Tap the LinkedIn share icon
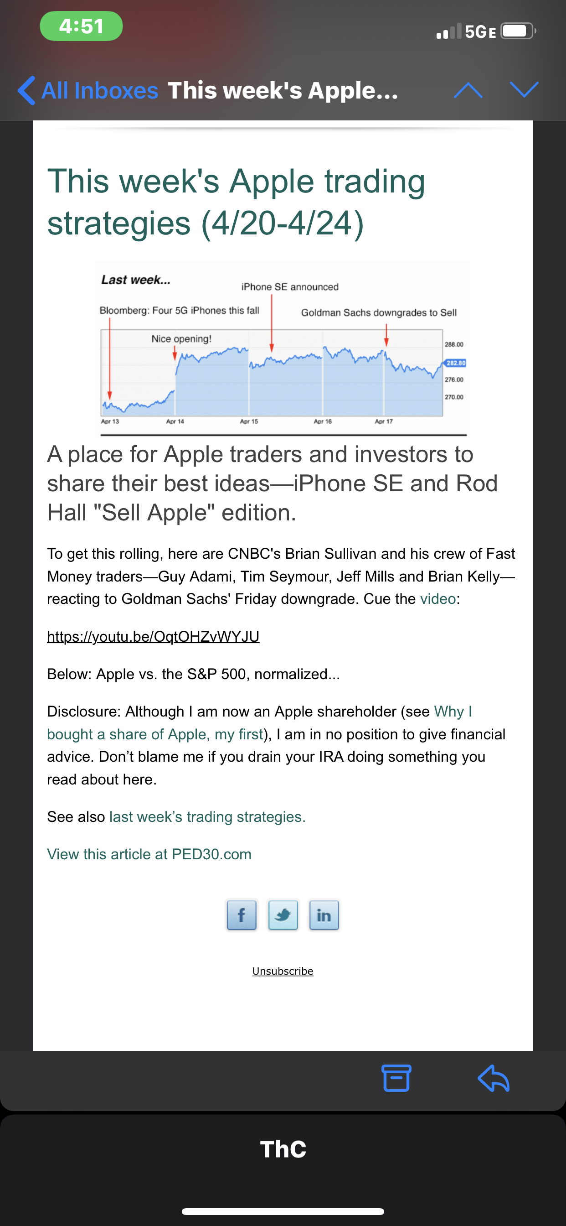This screenshot has height=1226, width=566. [x=324, y=915]
